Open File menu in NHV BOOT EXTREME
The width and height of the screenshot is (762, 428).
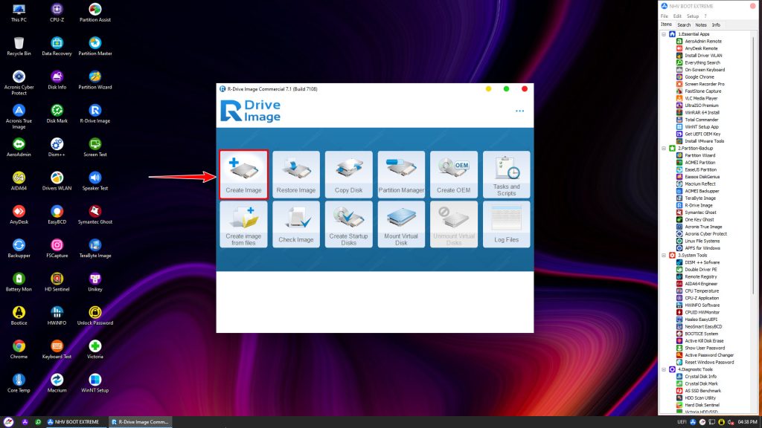point(665,16)
